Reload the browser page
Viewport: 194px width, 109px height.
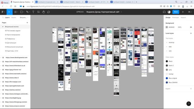tap(11, 6)
